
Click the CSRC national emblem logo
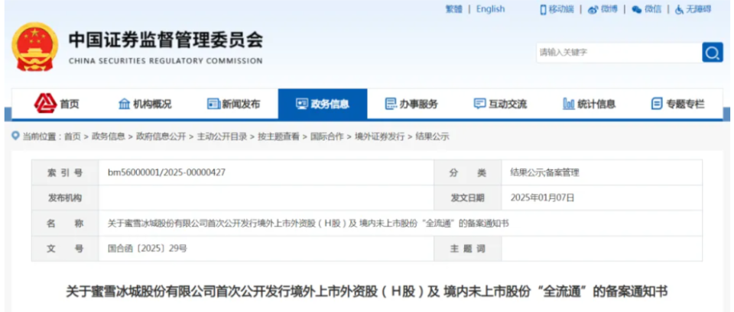point(34,46)
